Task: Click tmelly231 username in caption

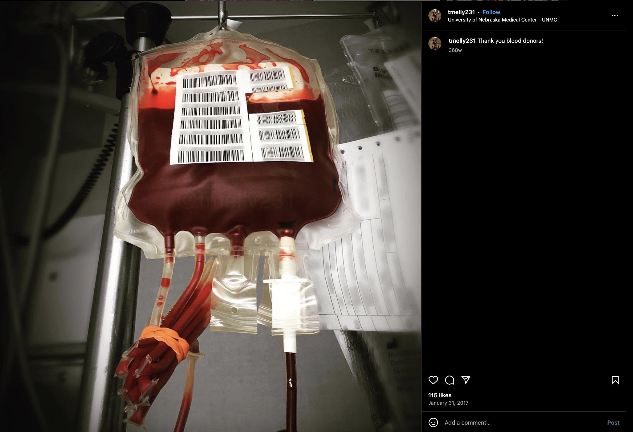Action: tap(462, 41)
